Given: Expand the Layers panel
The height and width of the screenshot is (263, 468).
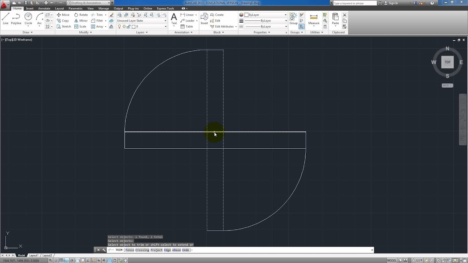Looking at the screenshot, I should tap(142, 33).
